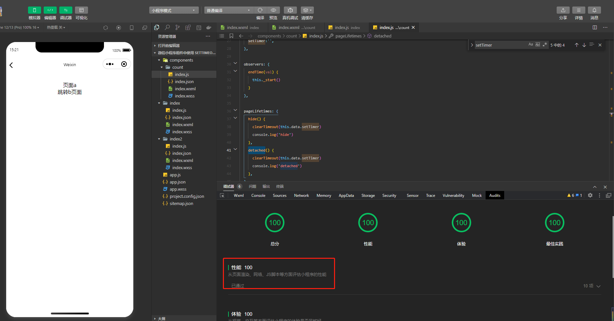This screenshot has width=614, height=321.
Task: Toggle whole word match in find box
Action: tap(538, 44)
